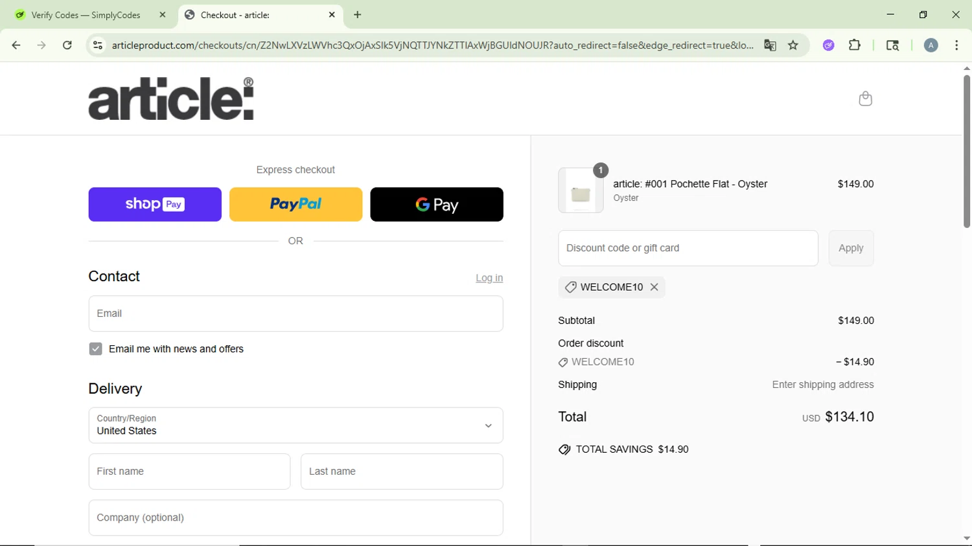Click the −$14.90 discount amount
The width and height of the screenshot is (972, 546).
[x=855, y=362]
